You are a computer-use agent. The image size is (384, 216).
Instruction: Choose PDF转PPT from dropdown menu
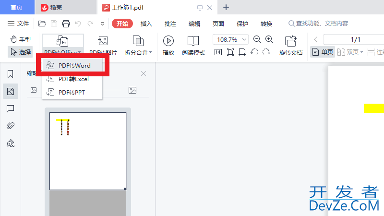coord(72,92)
